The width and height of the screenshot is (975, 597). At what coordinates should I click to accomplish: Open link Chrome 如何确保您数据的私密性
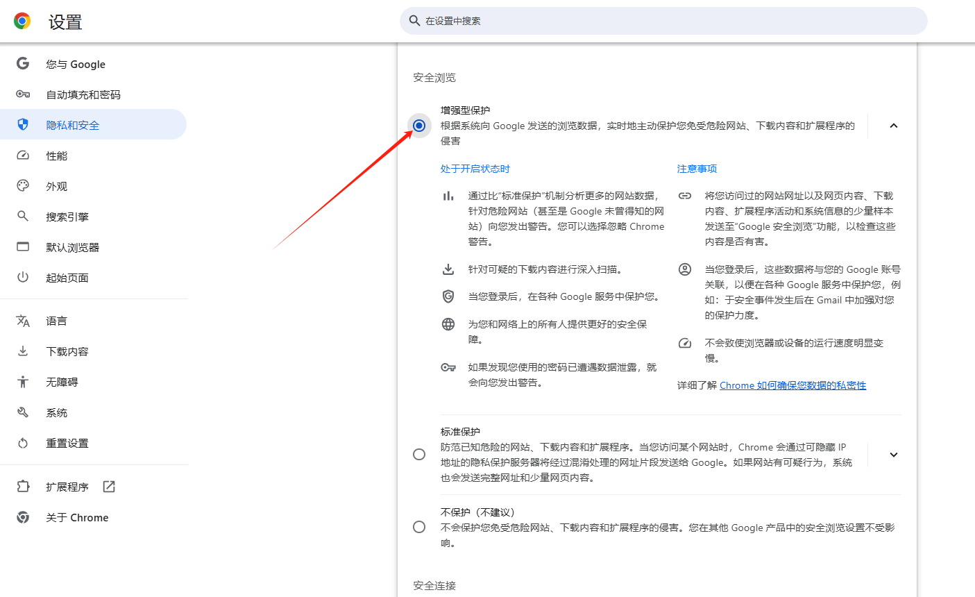point(792,385)
